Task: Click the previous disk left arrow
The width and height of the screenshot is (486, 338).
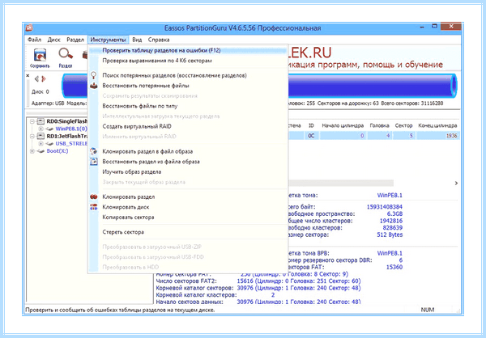Action: (36, 79)
